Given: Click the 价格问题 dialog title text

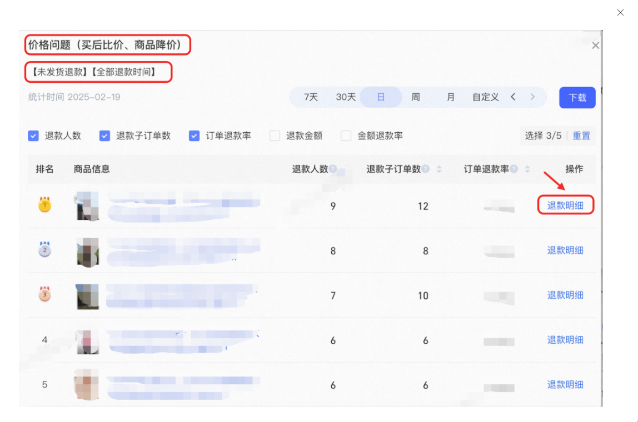Looking at the screenshot, I should click(x=105, y=45).
